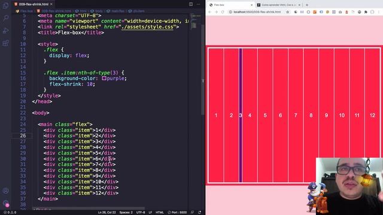Click the file name breadcrumb item
Viewport: 383px width, 215px height.
click(54, 11)
